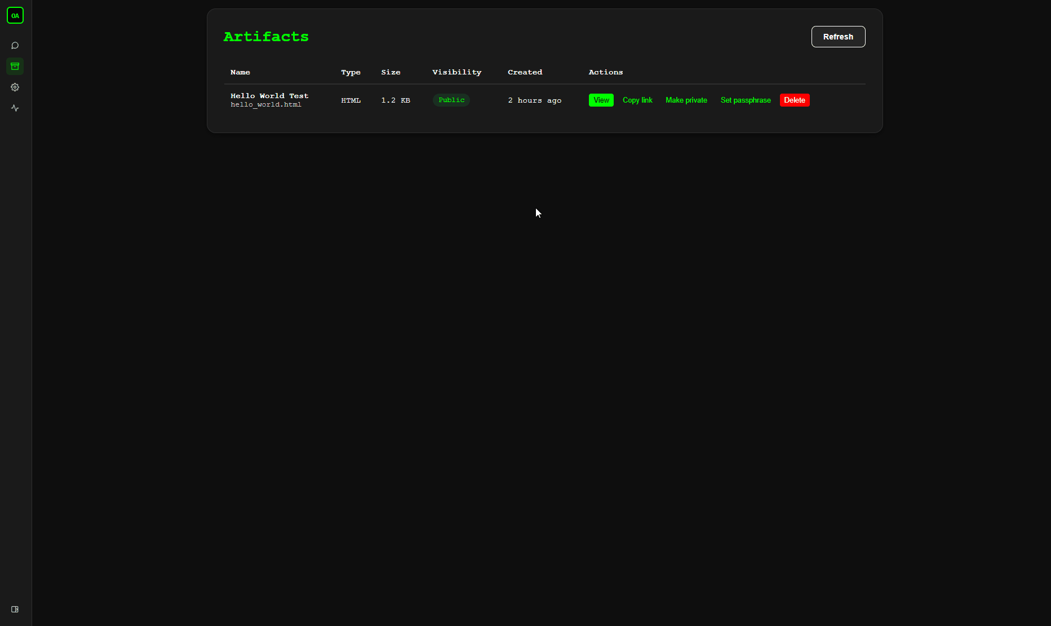The height and width of the screenshot is (626, 1051).
Task: Click the Artifacts page heading
Action: pyautogui.click(x=266, y=37)
